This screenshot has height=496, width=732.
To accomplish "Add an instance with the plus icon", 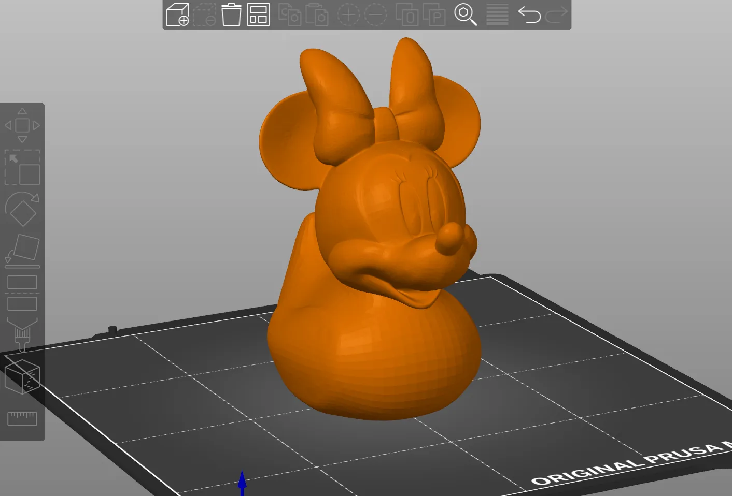I will 348,14.
